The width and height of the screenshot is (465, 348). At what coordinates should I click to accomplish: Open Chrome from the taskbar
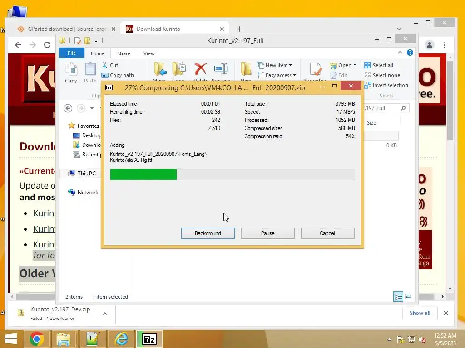[x=37, y=339]
